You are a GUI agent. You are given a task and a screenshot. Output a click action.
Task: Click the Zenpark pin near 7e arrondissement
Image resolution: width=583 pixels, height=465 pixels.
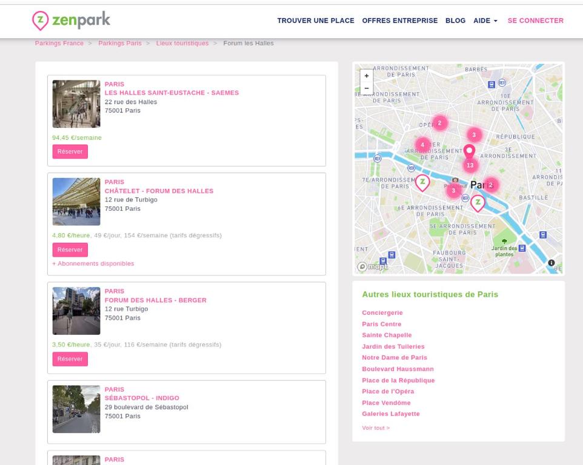(x=422, y=183)
